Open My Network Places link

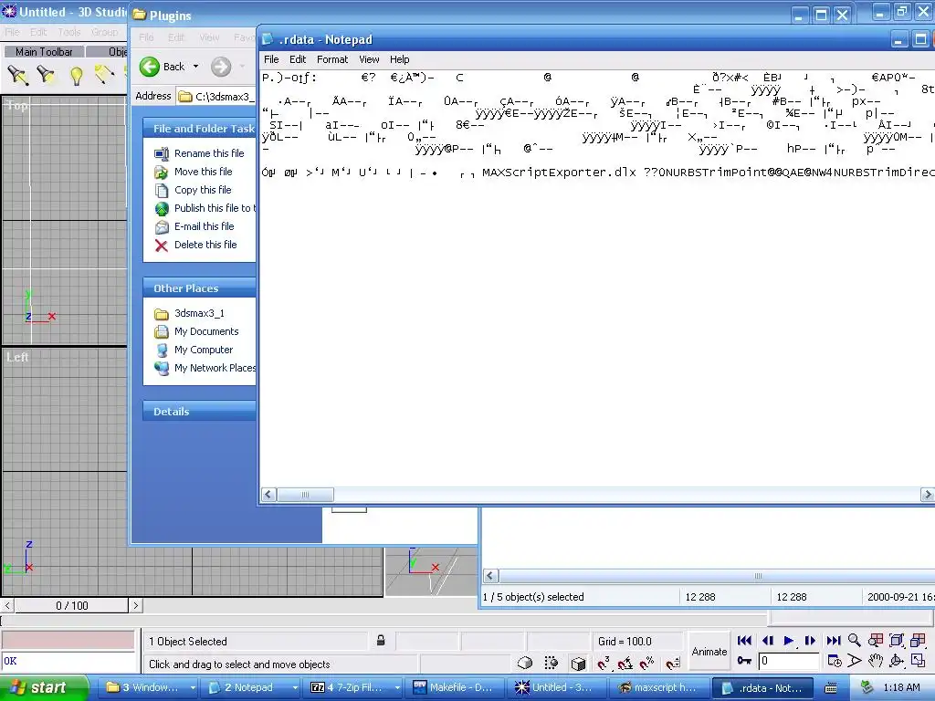click(215, 369)
